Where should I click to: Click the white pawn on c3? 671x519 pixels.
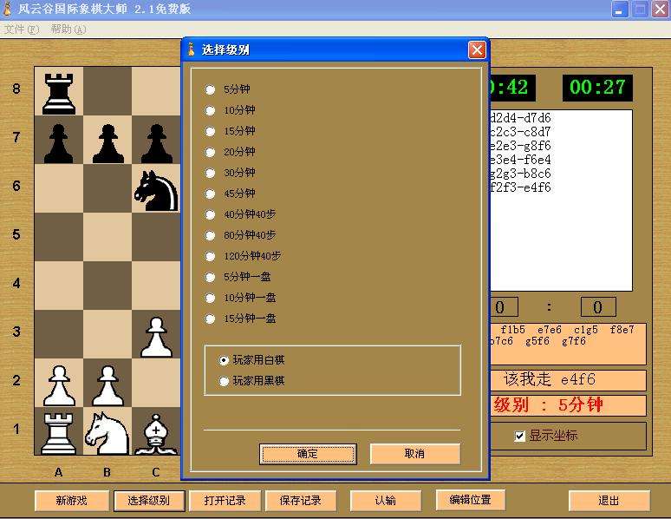[x=156, y=337]
